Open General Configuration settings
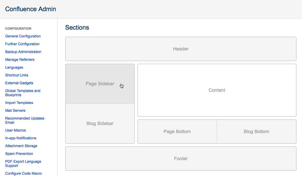Screen dimensions: 302x176 23,36
